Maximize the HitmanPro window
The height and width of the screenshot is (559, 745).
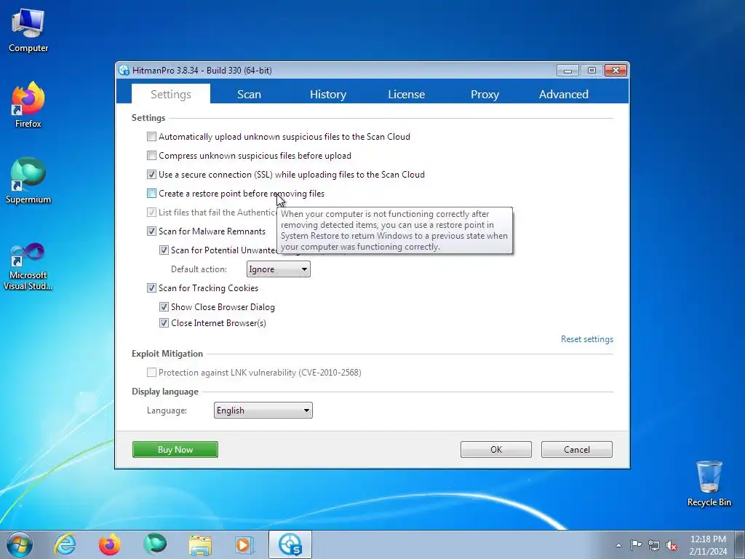click(x=591, y=71)
